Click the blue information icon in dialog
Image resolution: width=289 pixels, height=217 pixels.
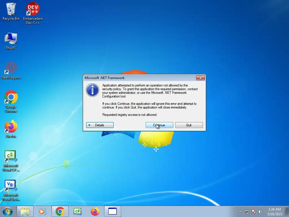[93, 90]
